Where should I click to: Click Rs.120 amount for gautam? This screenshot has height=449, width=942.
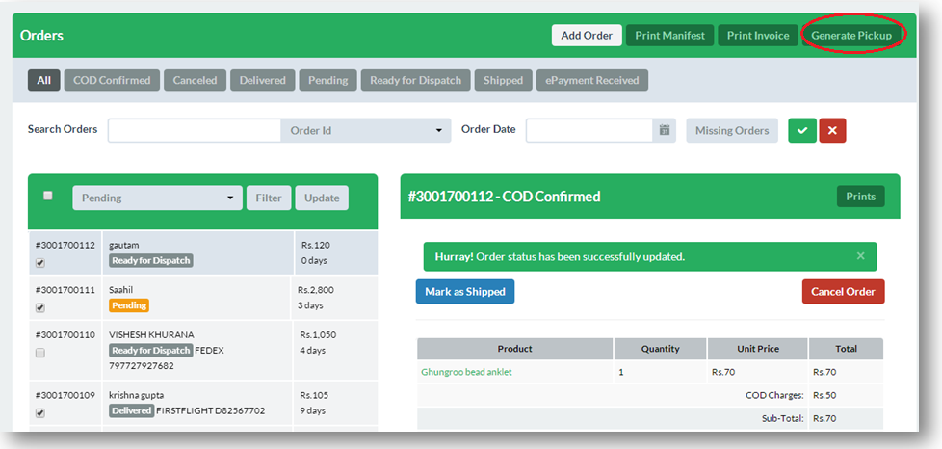click(315, 246)
